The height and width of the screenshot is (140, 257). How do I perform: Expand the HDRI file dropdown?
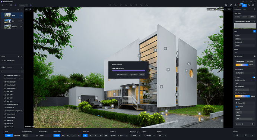pyautogui.click(x=245, y=21)
